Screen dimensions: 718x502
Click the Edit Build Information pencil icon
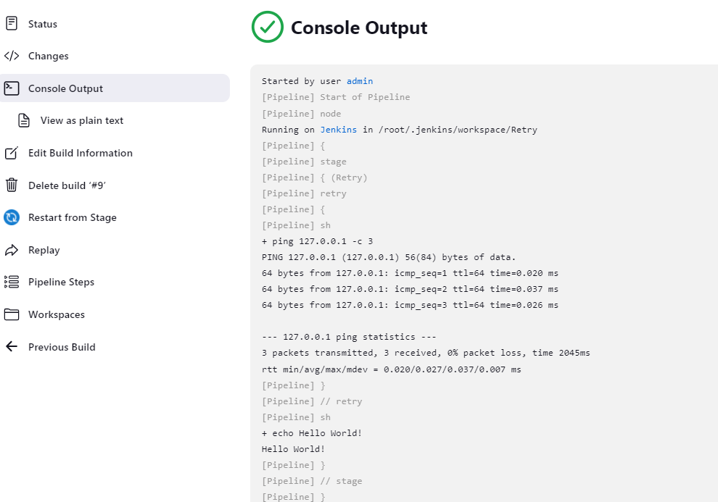(12, 153)
